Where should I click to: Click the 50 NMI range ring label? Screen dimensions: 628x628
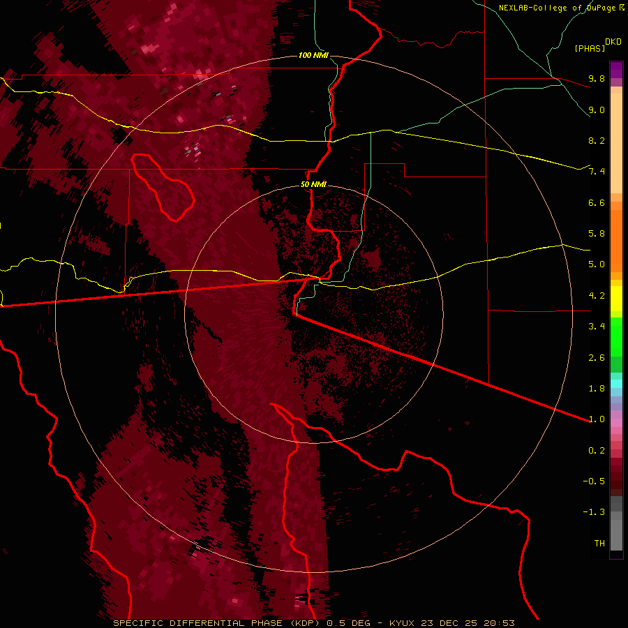pyautogui.click(x=313, y=185)
